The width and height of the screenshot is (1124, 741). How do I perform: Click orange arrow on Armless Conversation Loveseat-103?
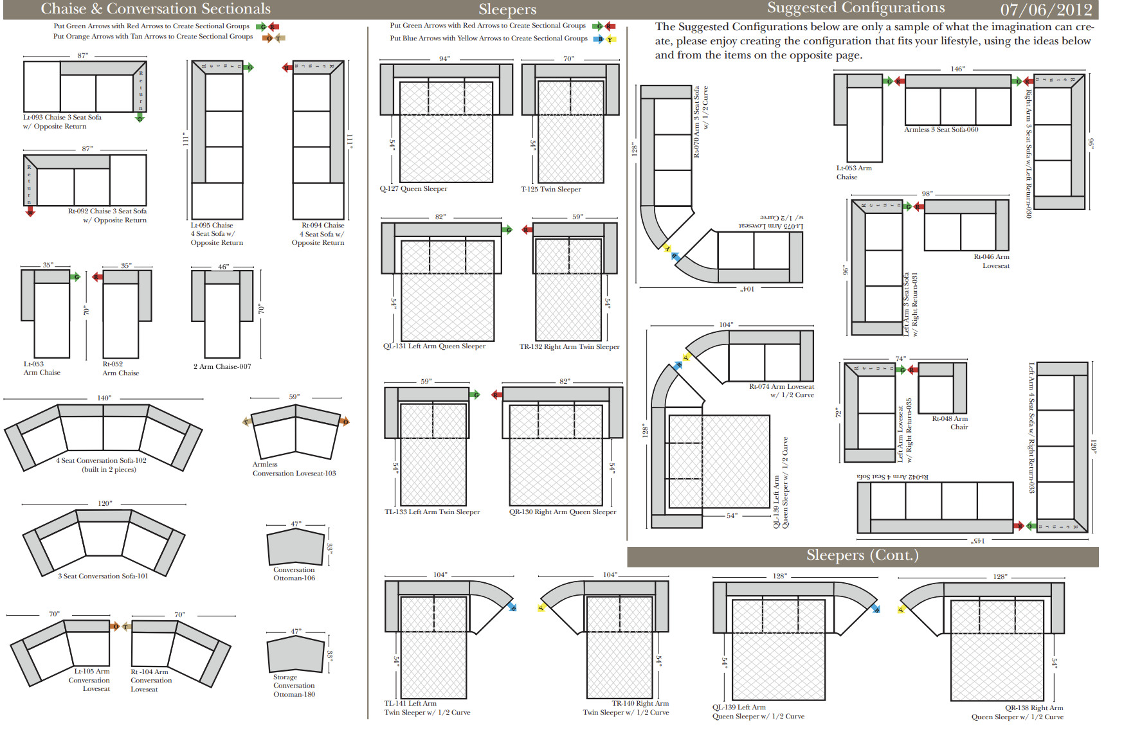pyautogui.click(x=345, y=422)
